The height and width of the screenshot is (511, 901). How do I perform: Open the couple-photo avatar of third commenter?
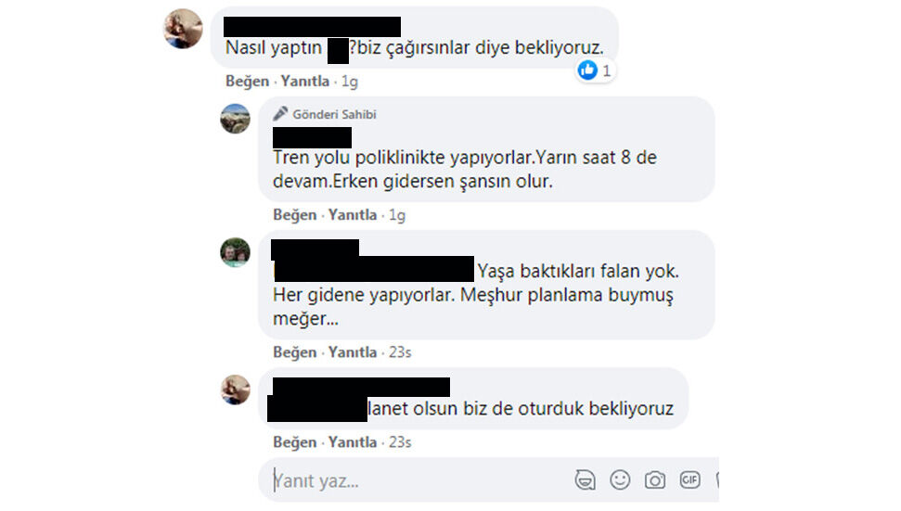point(235,252)
